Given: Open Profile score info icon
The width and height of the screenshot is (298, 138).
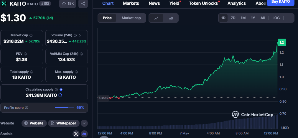Looking at the screenshot, I should [27, 108].
